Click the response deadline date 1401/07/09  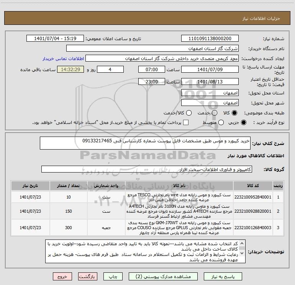coord(210,69)
